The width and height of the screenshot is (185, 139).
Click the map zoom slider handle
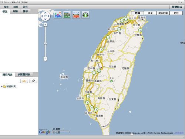tap(45, 43)
